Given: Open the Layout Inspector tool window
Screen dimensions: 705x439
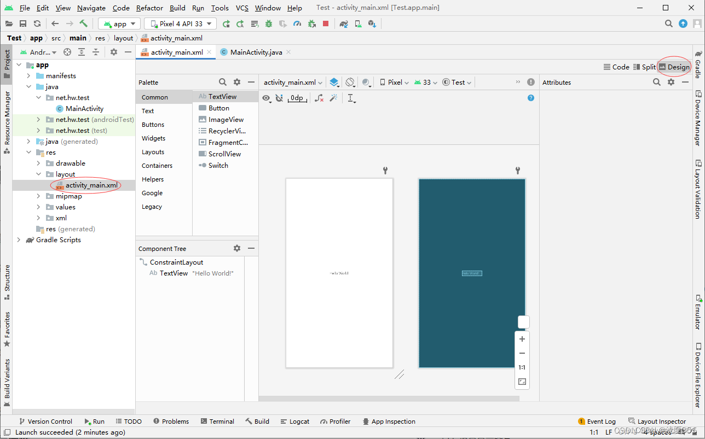Looking at the screenshot, I should (x=657, y=421).
